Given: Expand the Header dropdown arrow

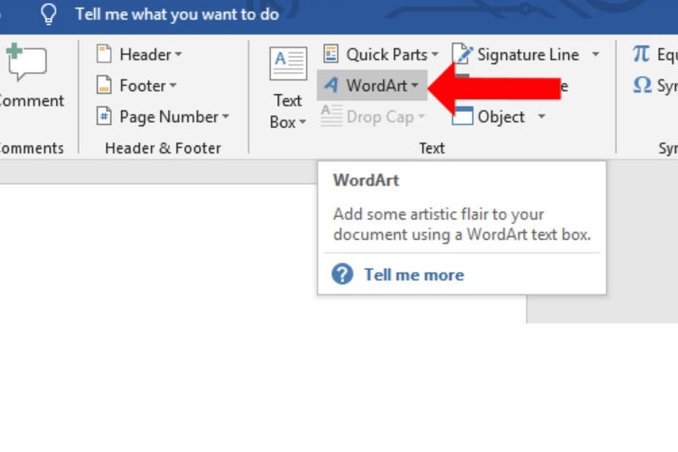Looking at the screenshot, I should 178,54.
